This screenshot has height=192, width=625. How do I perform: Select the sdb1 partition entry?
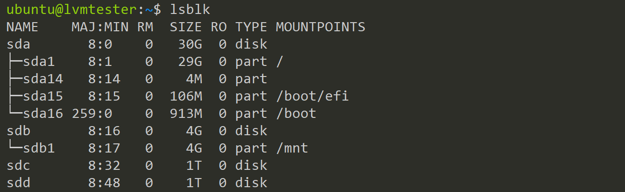39,148
